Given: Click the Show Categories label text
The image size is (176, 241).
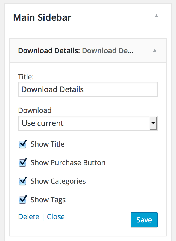Looking at the screenshot, I should point(58,181).
